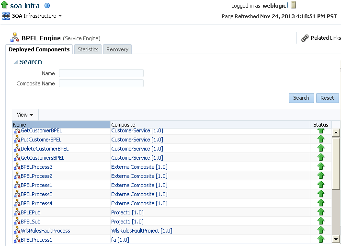Click the BPEL Engine header icon
The height and width of the screenshot is (246, 341).
coord(15,37)
